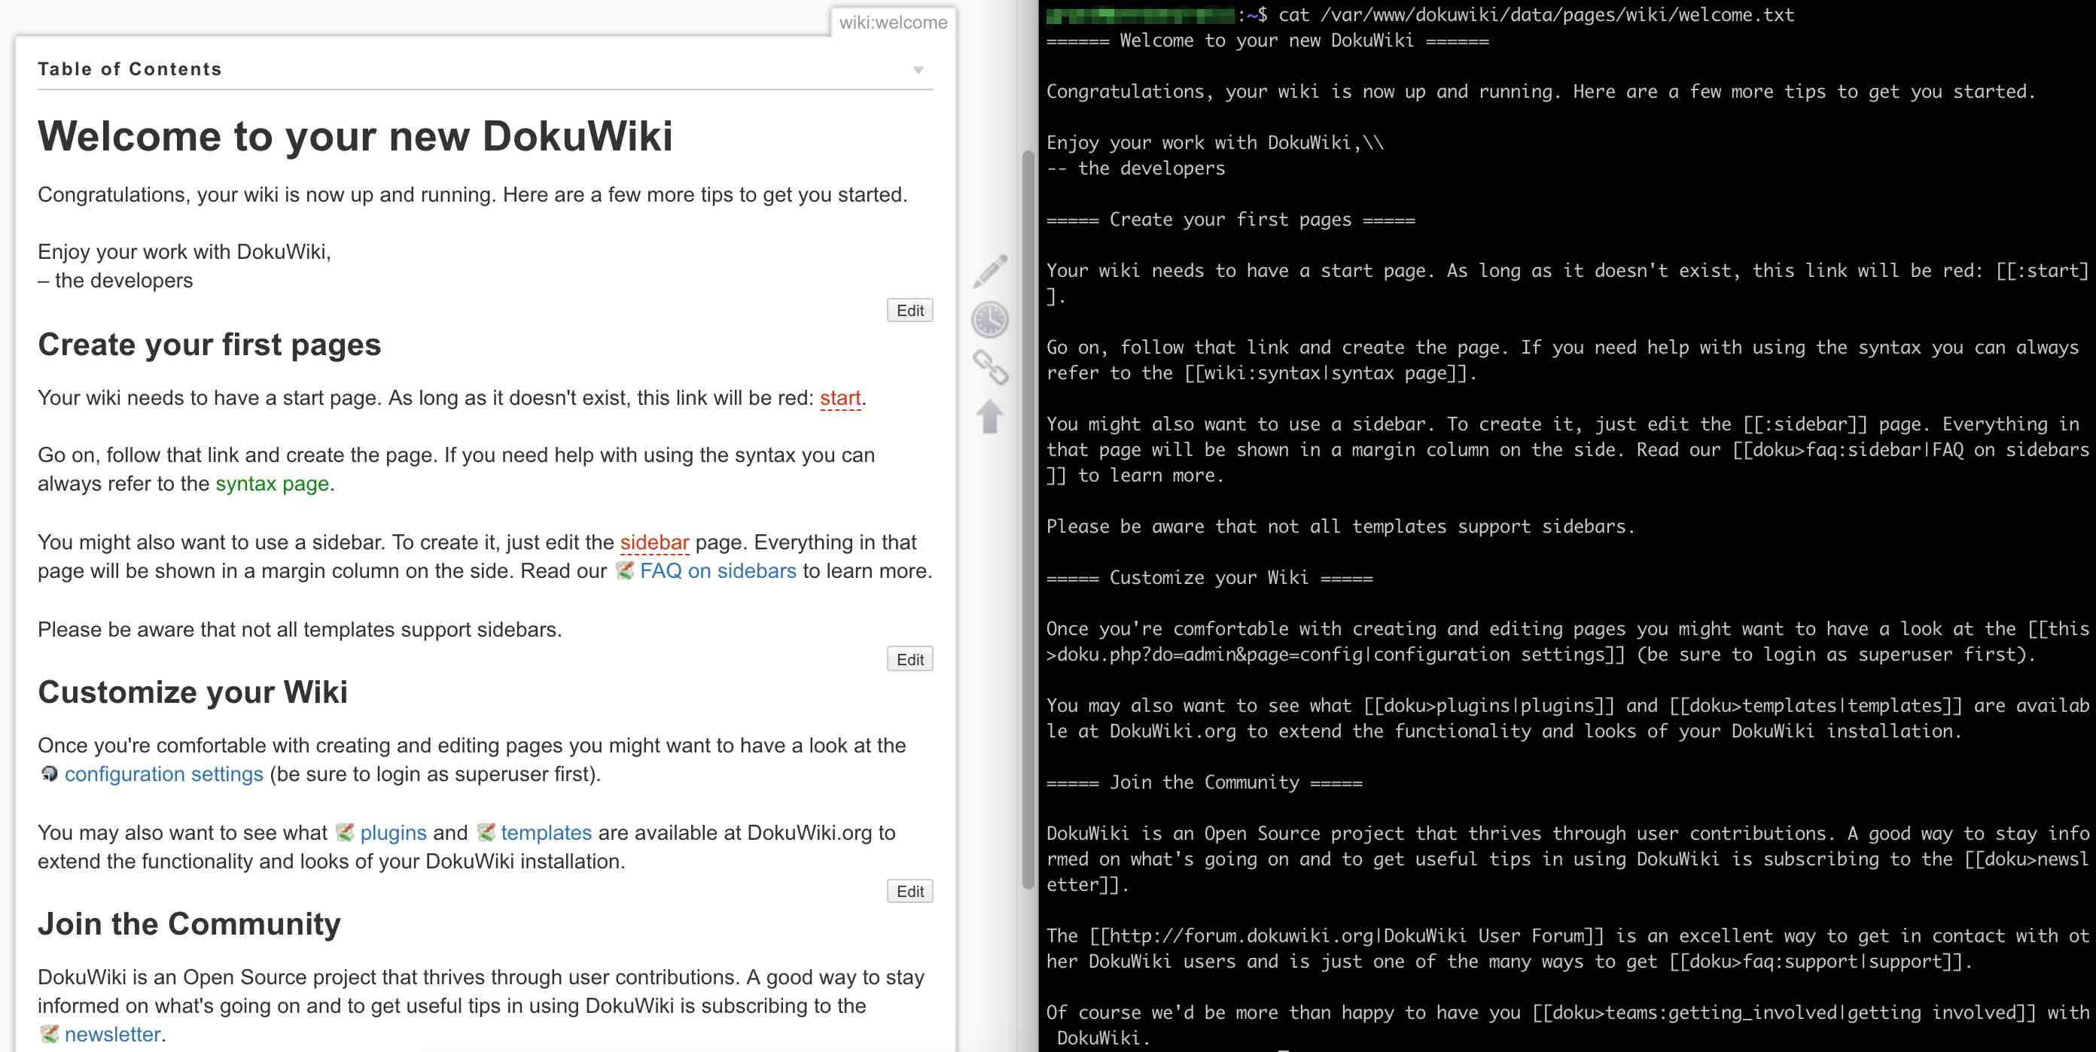Click '===== Join the Community =====' in terminal

(1205, 783)
